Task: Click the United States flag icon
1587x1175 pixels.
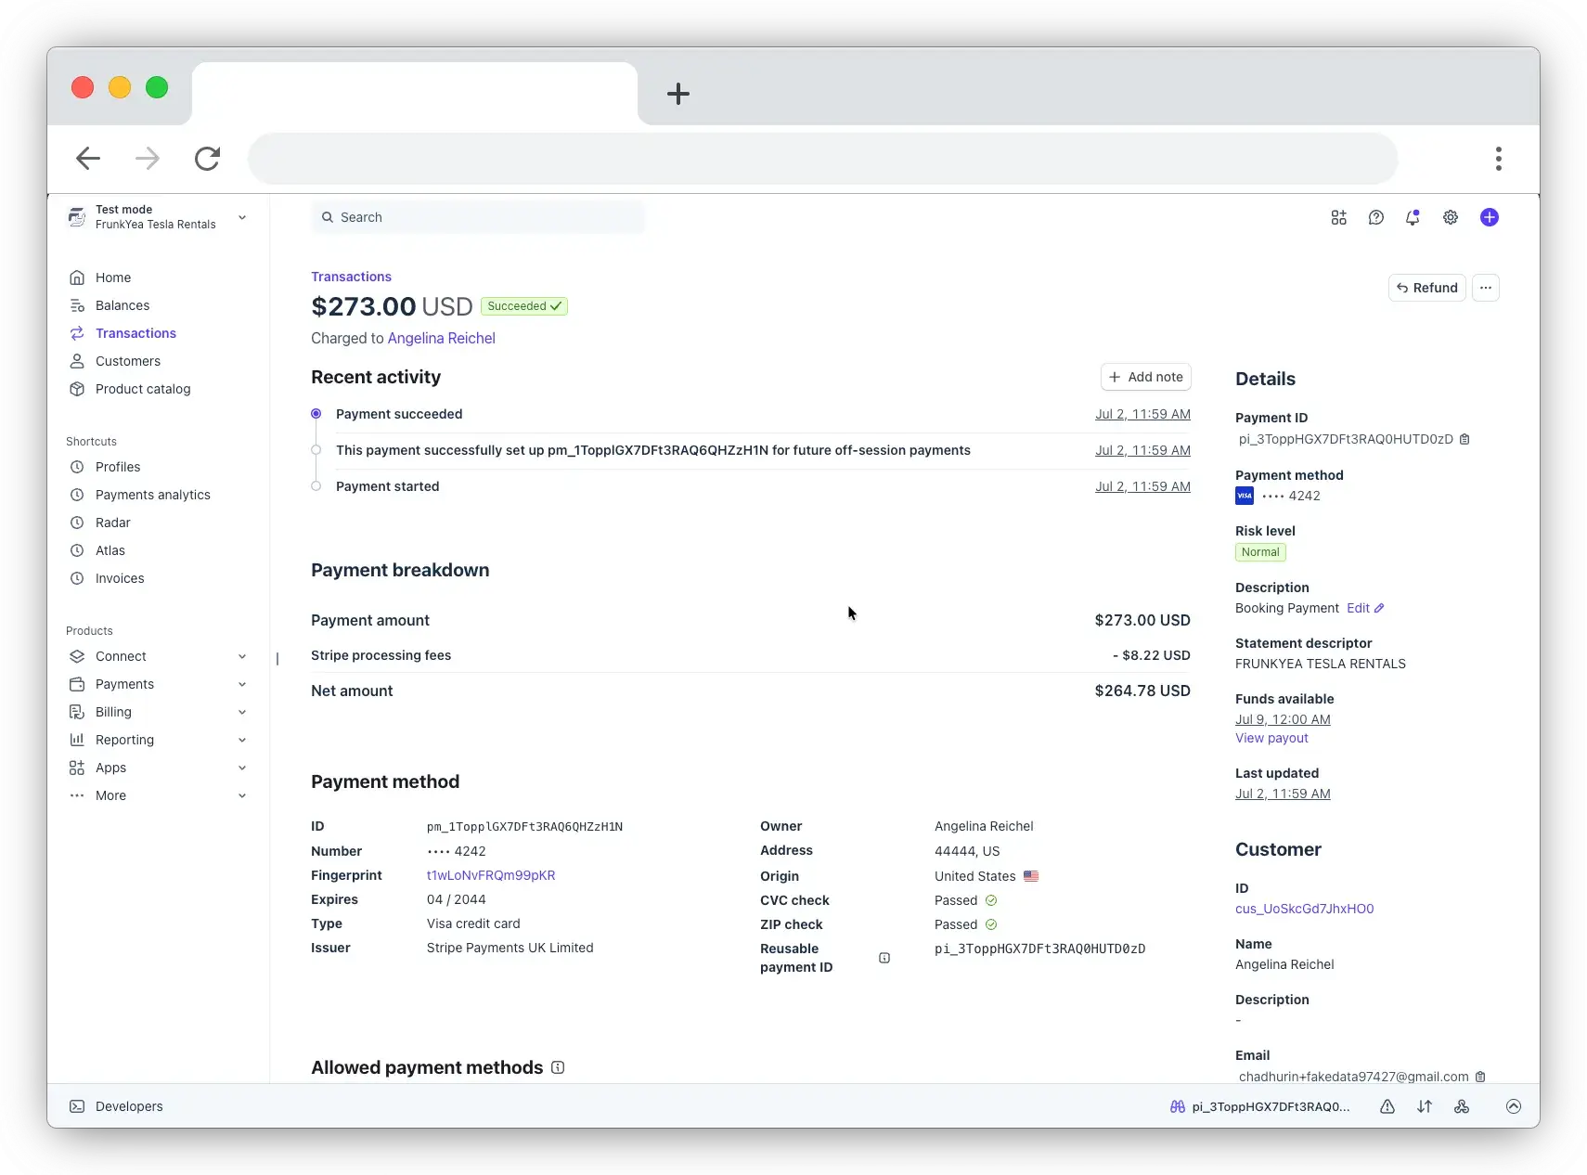Action: click(1031, 876)
